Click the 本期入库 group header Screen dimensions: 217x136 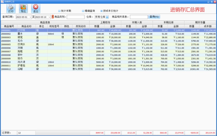tap(137, 23)
